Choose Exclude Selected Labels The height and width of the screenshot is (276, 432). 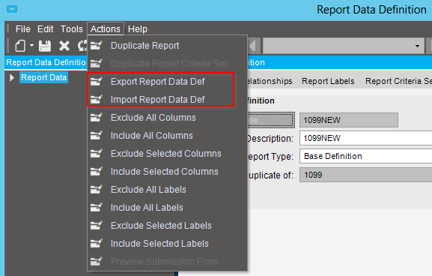(161, 226)
